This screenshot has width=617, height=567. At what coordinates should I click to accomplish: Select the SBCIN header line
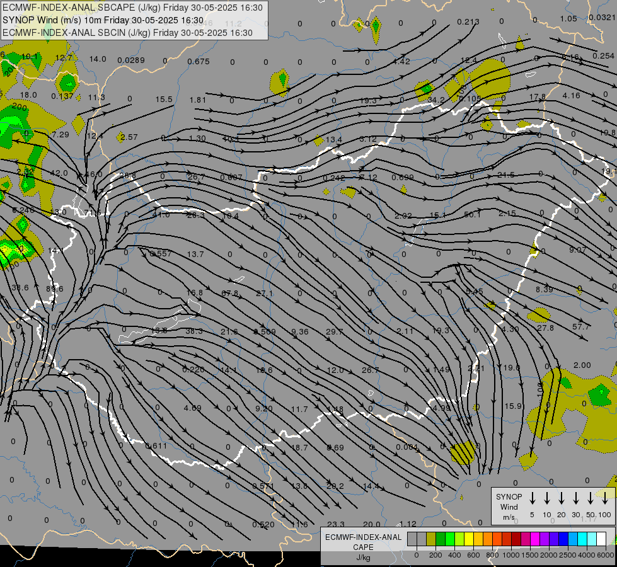tap(127, 33)
